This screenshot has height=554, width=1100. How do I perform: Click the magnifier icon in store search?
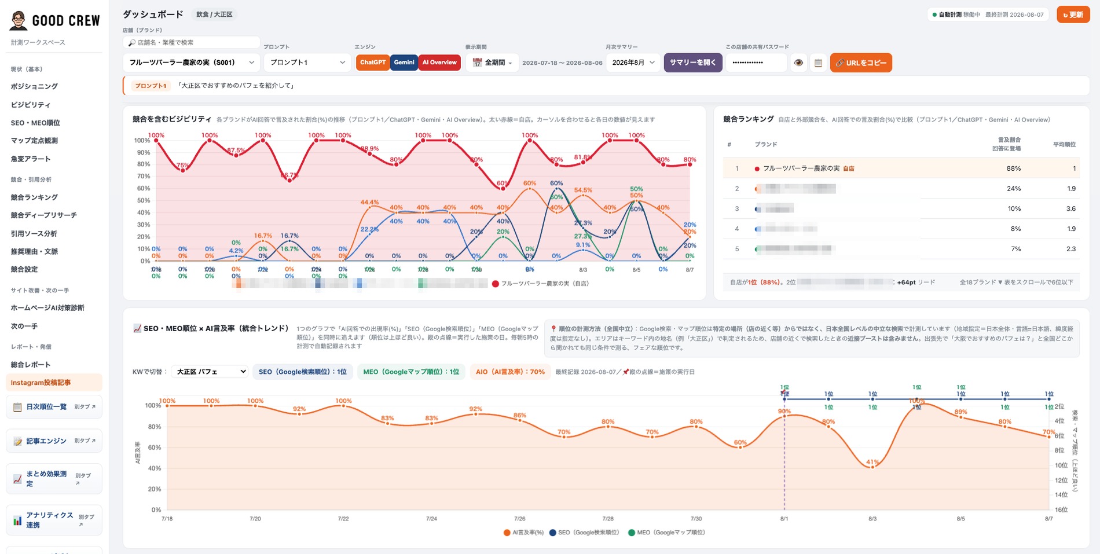[132, 43]
